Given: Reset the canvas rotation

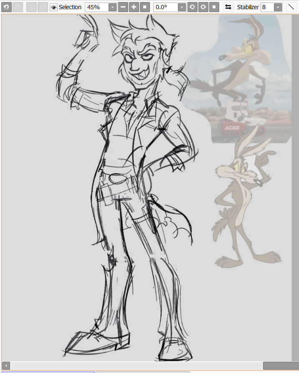Looking at the screenshot, I should [x=214, y=7].
